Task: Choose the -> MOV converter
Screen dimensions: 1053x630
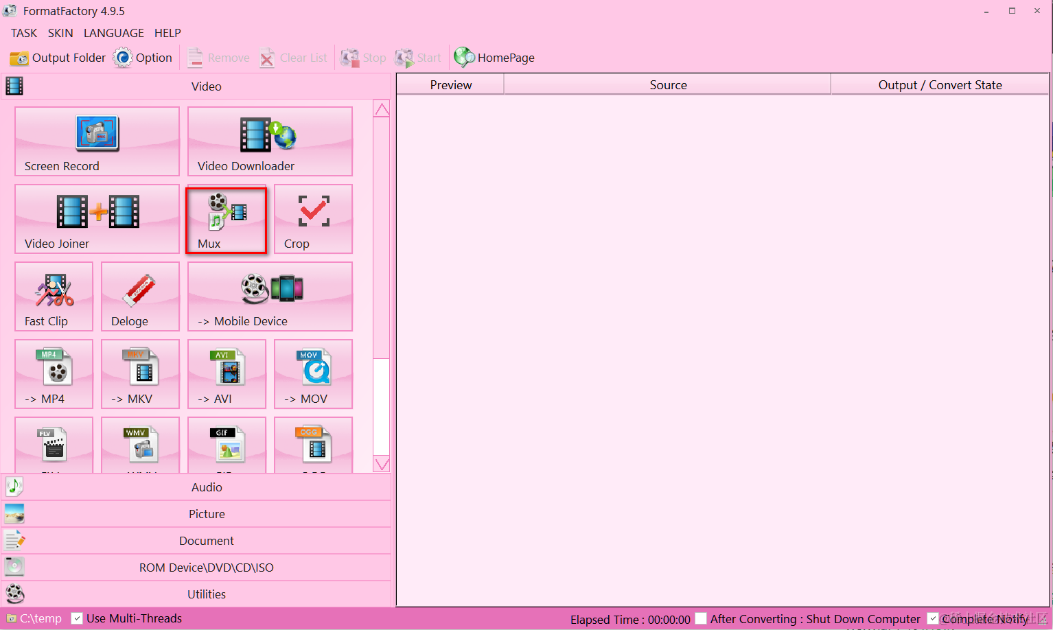Action: (x=313, y=374)
